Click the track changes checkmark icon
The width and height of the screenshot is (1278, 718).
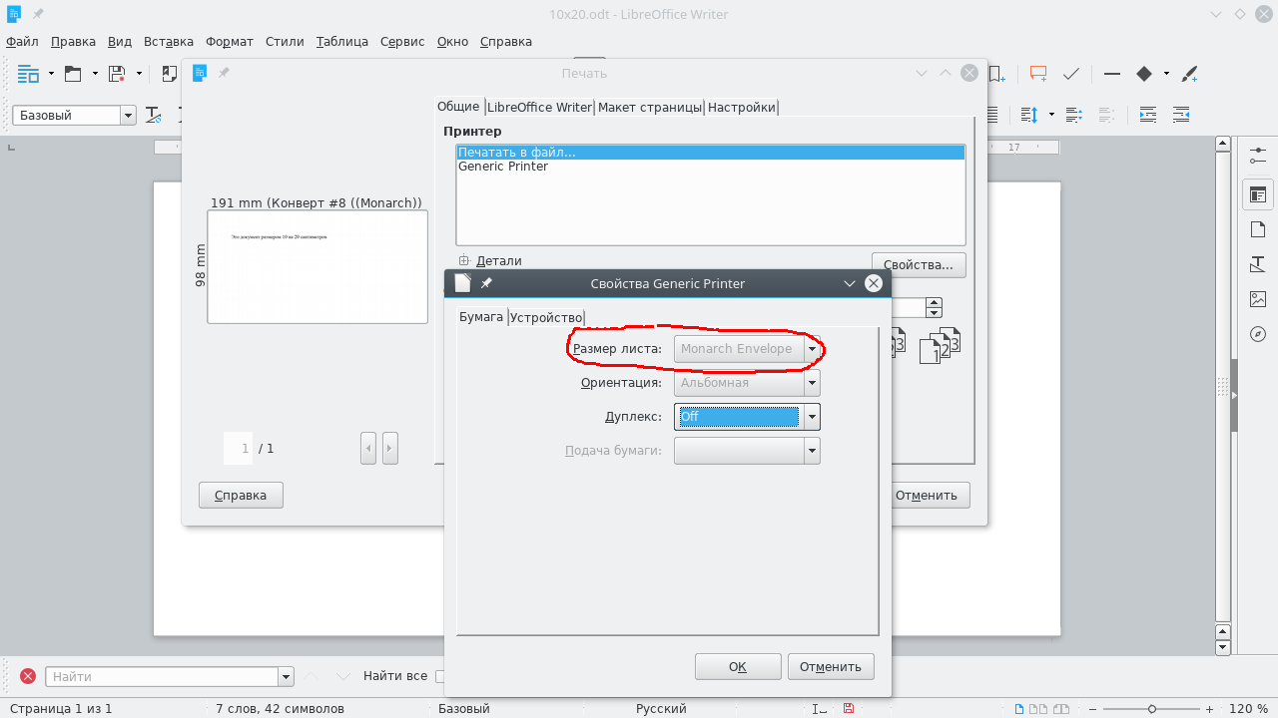coord(1071,74)
